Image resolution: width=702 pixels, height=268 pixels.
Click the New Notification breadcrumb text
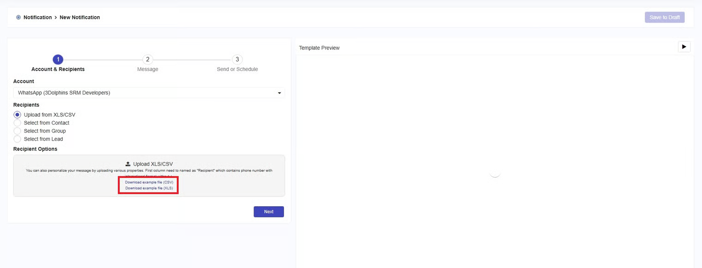79,18
